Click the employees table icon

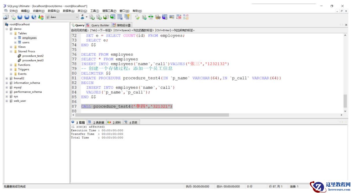coord(19,38)
